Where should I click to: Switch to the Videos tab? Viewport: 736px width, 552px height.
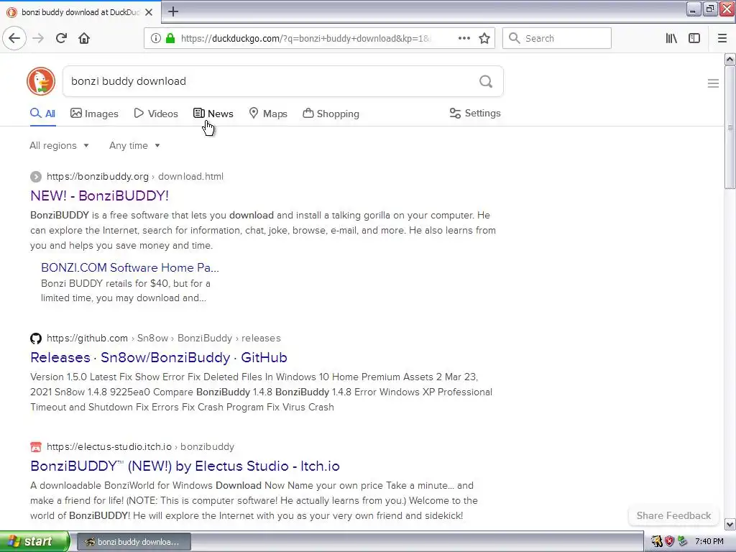tap(156, 114)
